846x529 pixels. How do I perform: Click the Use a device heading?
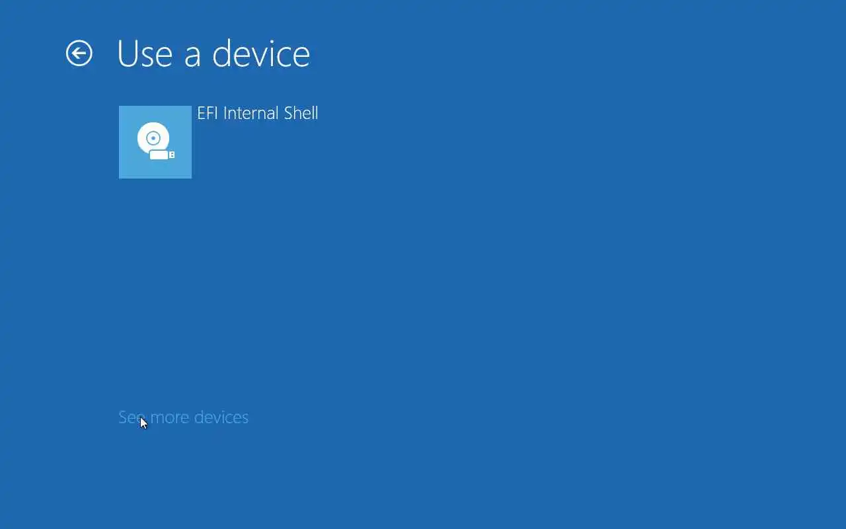click(x=213, y=54)
